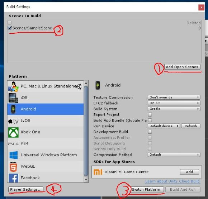
Task: Open the Build System Gradle dropdown
Action: 174,109
